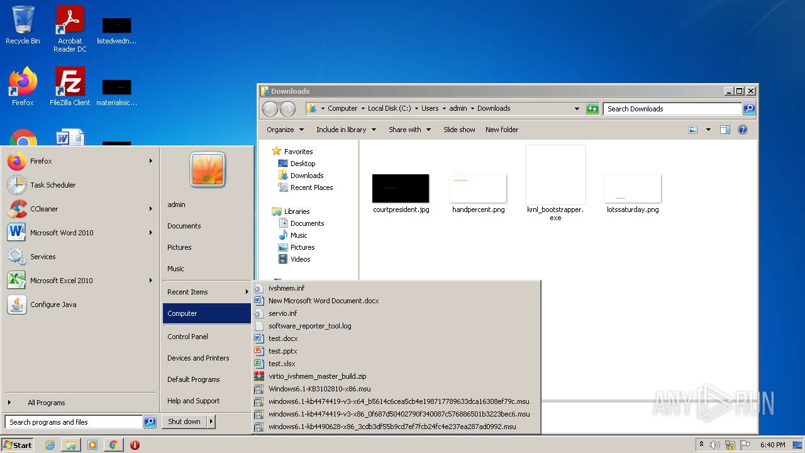Launch Microsoft Excel 2010 from the Start menu
The height and width of the screenshot is (453, 805).
tap(79, 281)
